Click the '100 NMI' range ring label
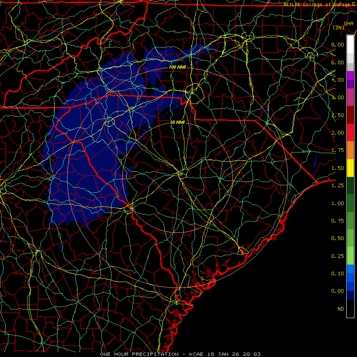Screen dimensions: 357x357 (x=177, y=67)
